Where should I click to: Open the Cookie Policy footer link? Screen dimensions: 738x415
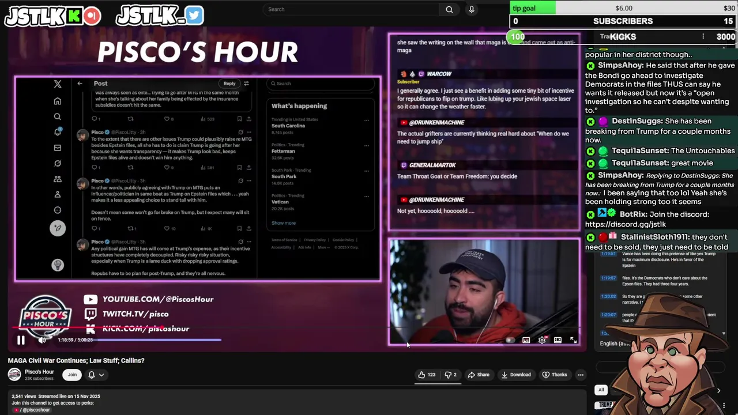tap(343, 240)
